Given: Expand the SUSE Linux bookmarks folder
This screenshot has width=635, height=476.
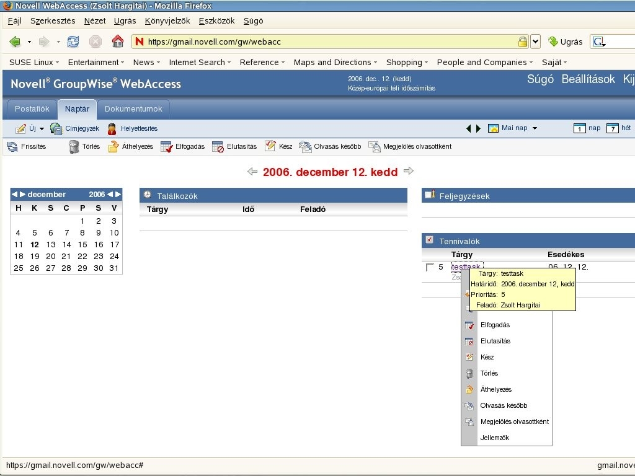Looking at the screenshot, I should [34, 63].
